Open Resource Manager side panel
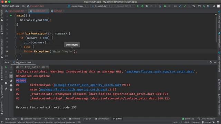221x124 pixels. [2, 48]
